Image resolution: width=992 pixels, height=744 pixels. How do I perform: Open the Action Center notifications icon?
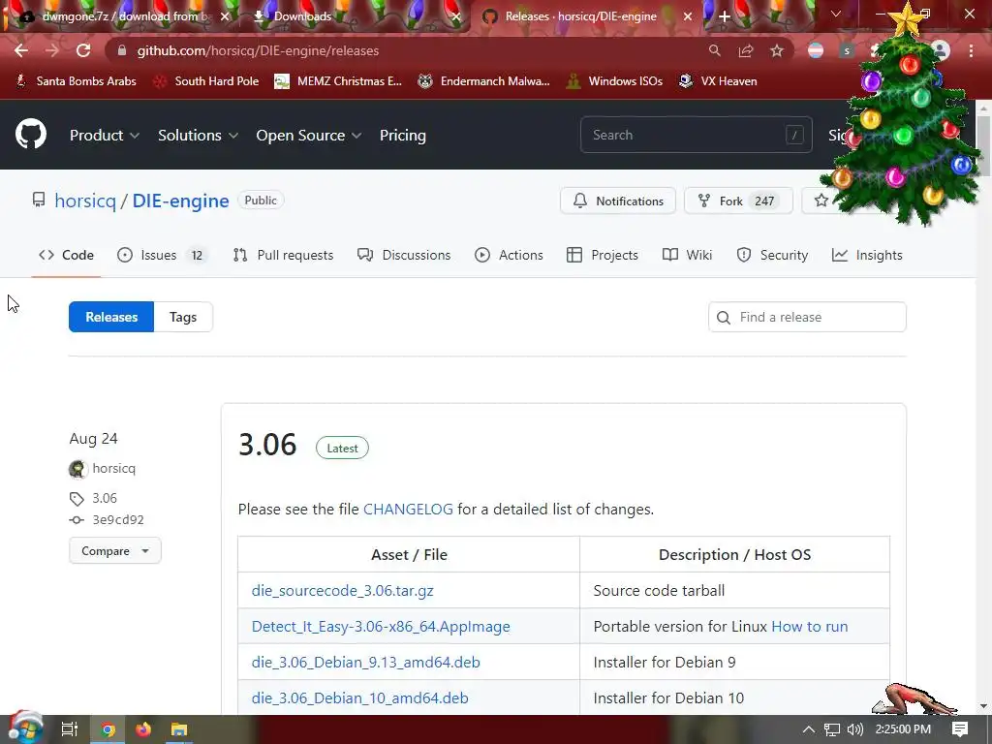pyautogui.click(x=960, y=729)
